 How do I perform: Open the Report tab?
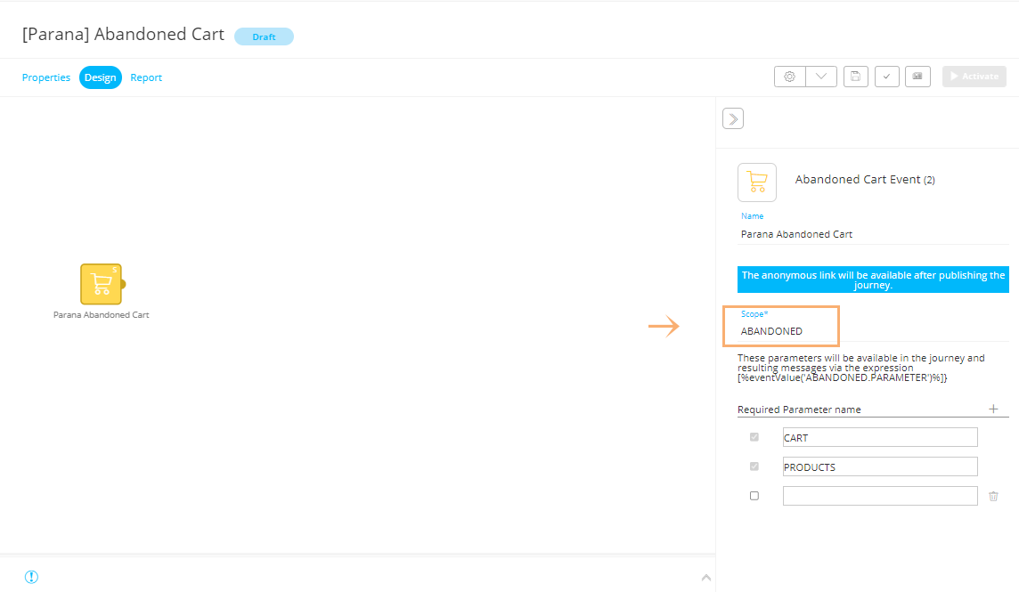(146, 77)
